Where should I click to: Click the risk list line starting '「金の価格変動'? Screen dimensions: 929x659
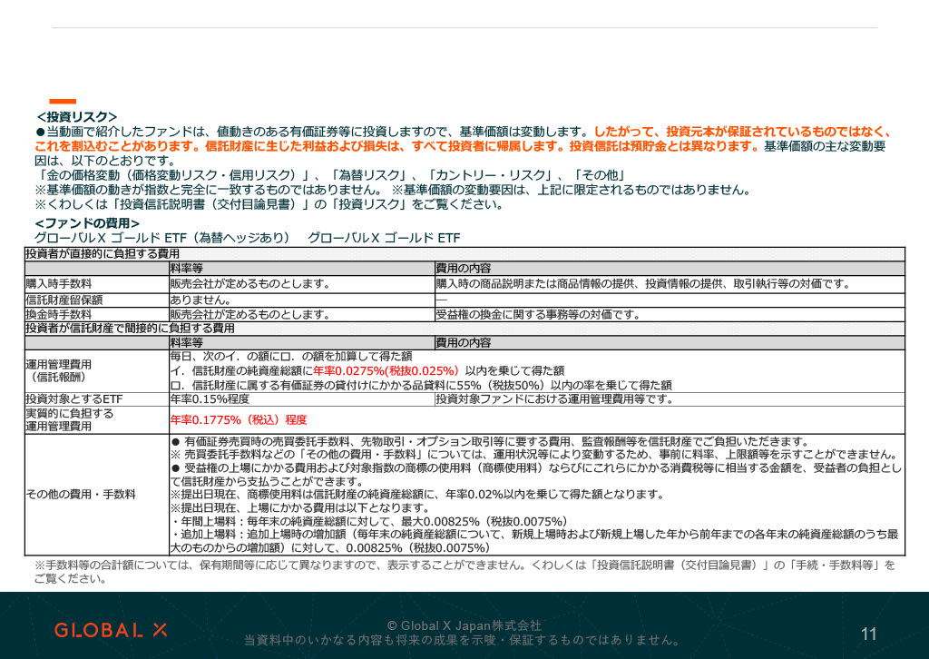330,175
